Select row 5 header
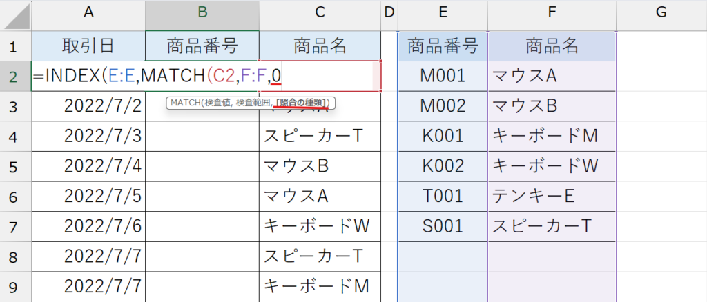The height and width of the screenshot is (302, 707). (16, 167)
